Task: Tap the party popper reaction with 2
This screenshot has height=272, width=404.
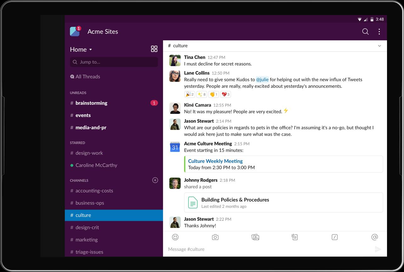Action: [x=190, y=94]
